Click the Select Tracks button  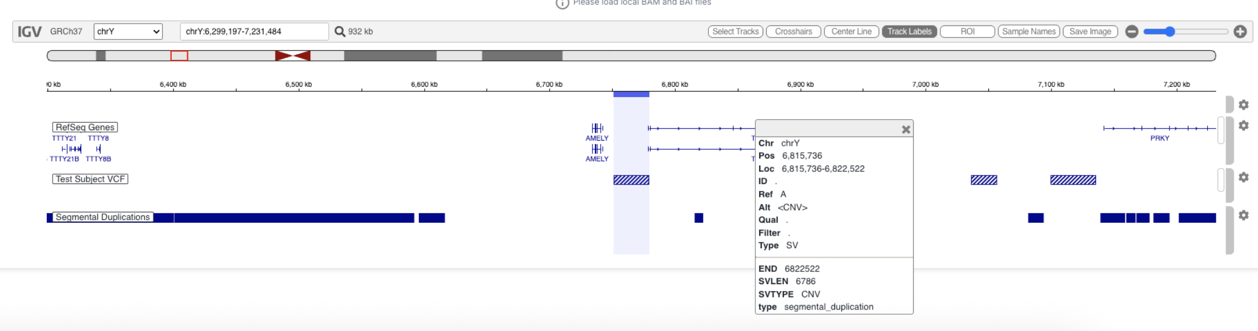click(x=735, y=32)
